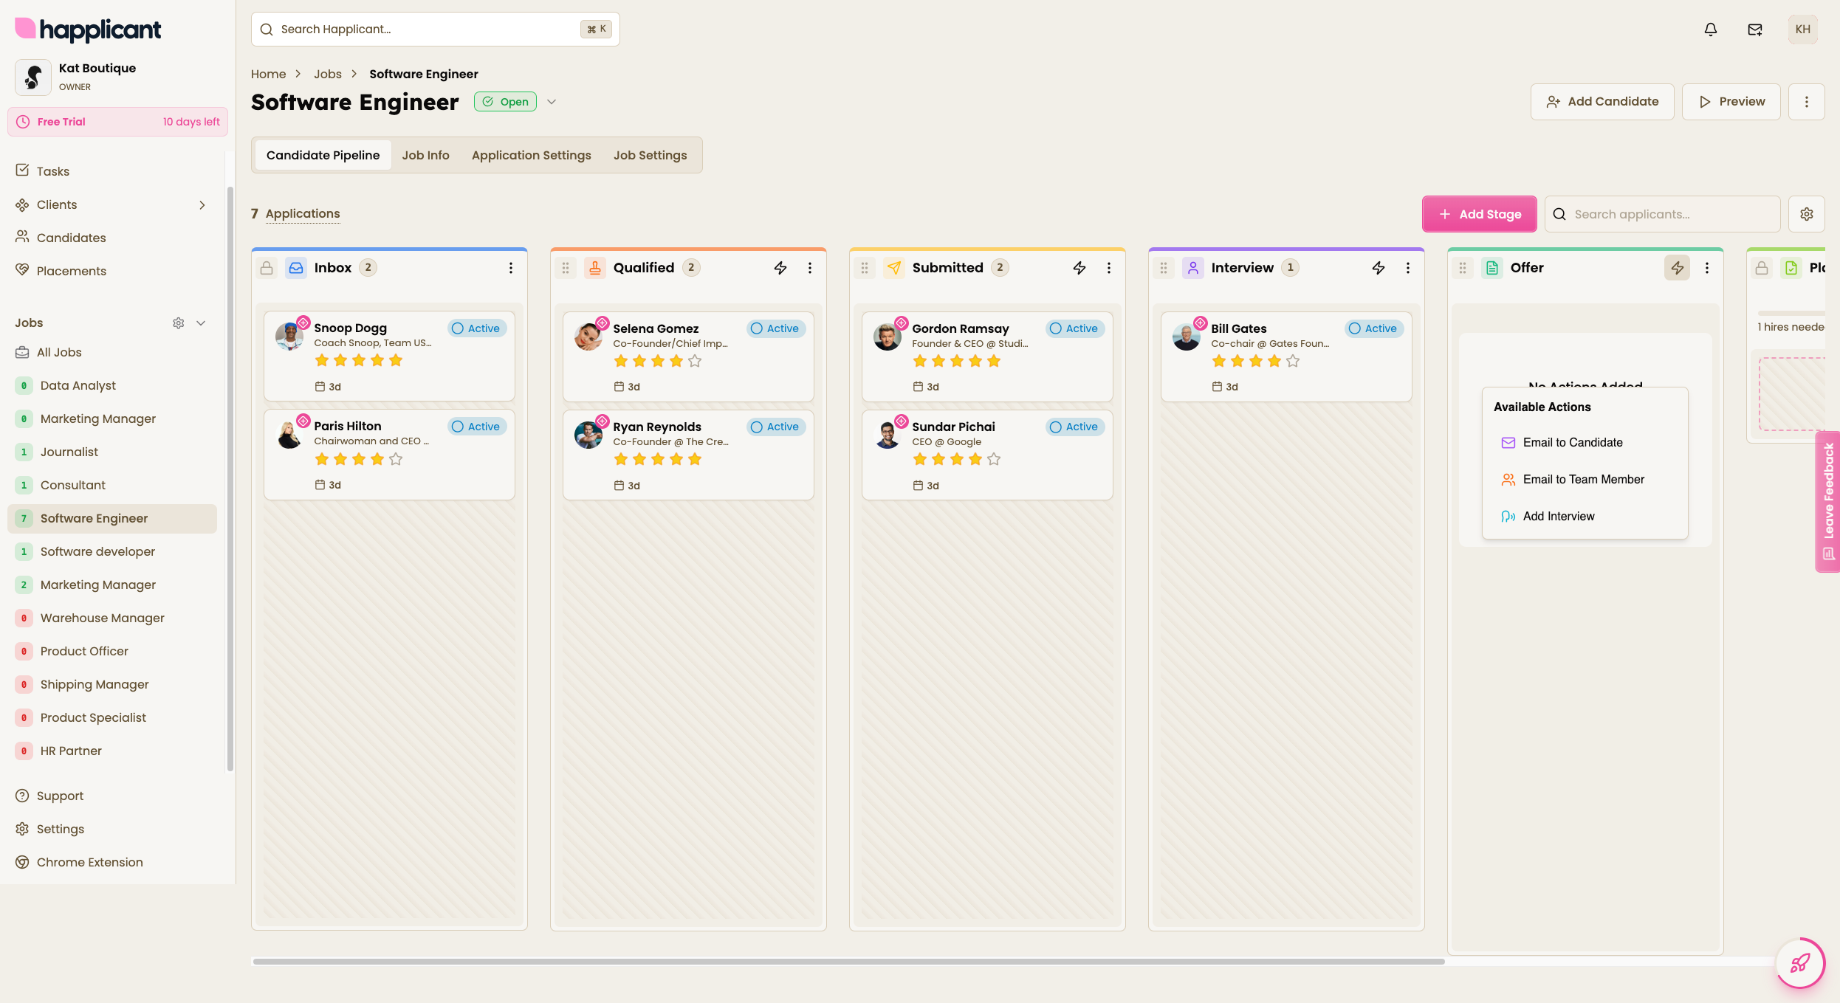Open the messages envelope icon in top bar
This screenshot has width=1840, height=1003.
coord(1754,29)
